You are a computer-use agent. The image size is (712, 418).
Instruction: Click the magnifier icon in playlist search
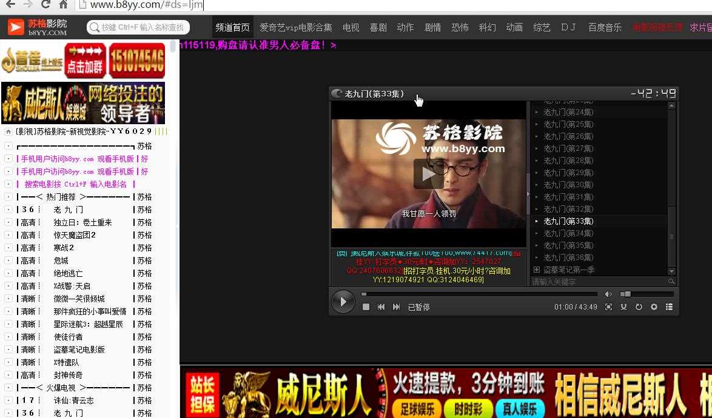tap(671, 282)
